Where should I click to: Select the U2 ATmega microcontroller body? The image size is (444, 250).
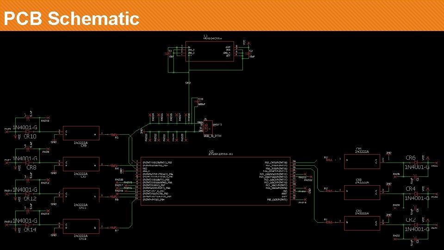click(215, 181)
